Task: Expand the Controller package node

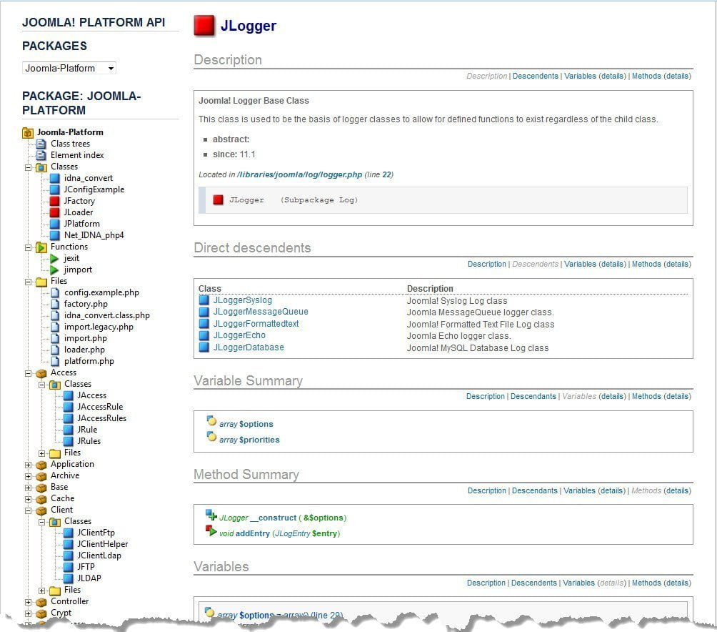Action: (28, 602)
